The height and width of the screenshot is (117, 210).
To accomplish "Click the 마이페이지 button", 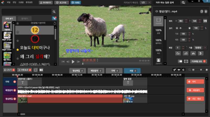I will (45, 2).
